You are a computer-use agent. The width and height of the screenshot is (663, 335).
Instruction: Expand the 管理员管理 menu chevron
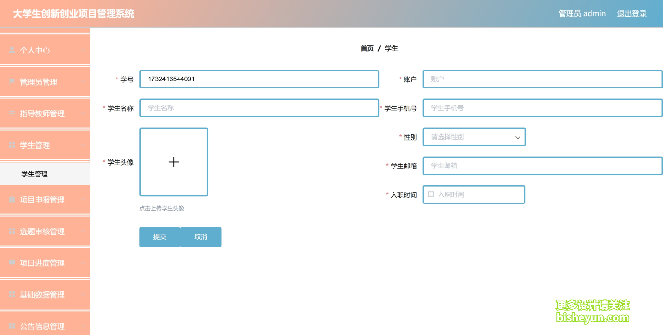pos(82,81)
